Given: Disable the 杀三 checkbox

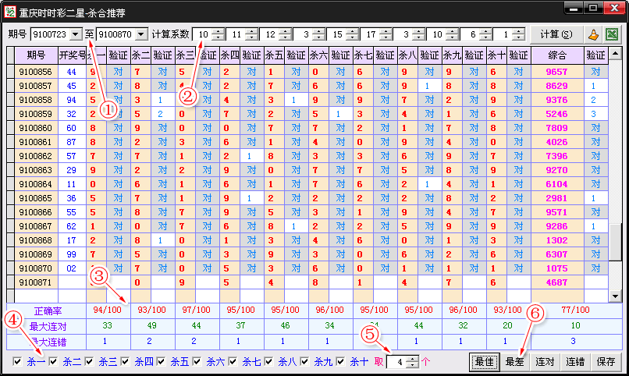Looking at the screenshot, I should point(90,362).
